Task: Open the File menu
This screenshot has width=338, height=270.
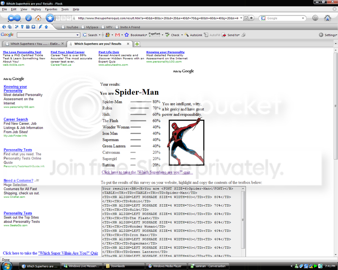Action: [4, 9]
